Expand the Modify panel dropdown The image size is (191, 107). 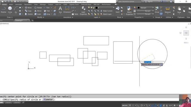point(41,17)
